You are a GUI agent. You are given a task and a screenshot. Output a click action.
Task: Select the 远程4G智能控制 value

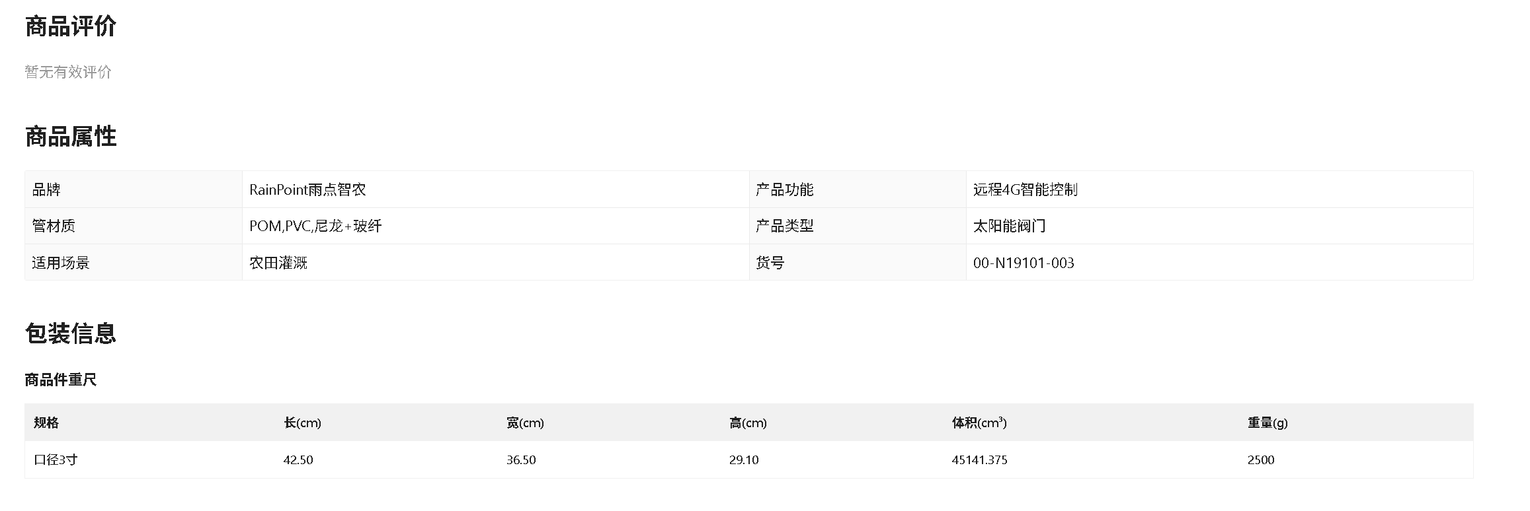[1026, 189]
